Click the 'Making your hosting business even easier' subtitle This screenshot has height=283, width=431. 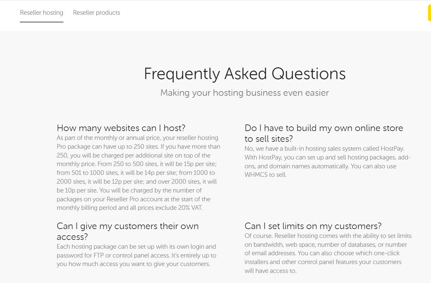coord(244,93)
